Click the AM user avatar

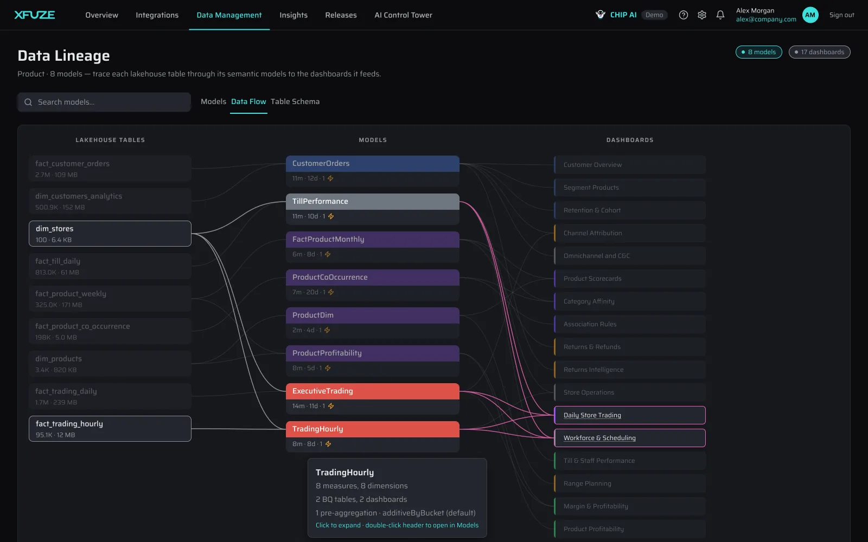(x=810, y=15)
